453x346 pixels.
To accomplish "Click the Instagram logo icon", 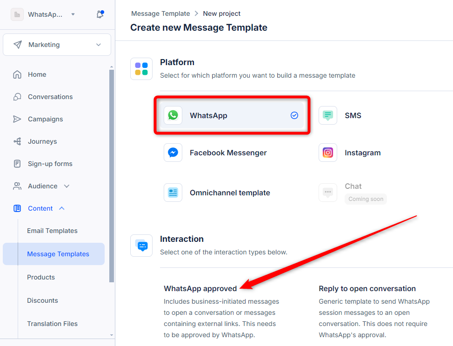I will (x=327, y=153).
